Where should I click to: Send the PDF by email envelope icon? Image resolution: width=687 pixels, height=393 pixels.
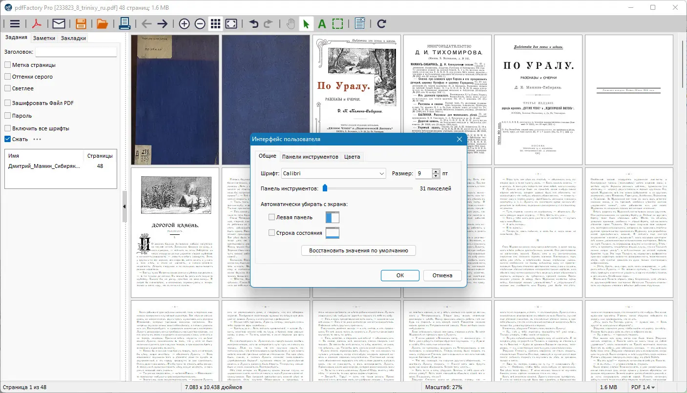point(59,23)
